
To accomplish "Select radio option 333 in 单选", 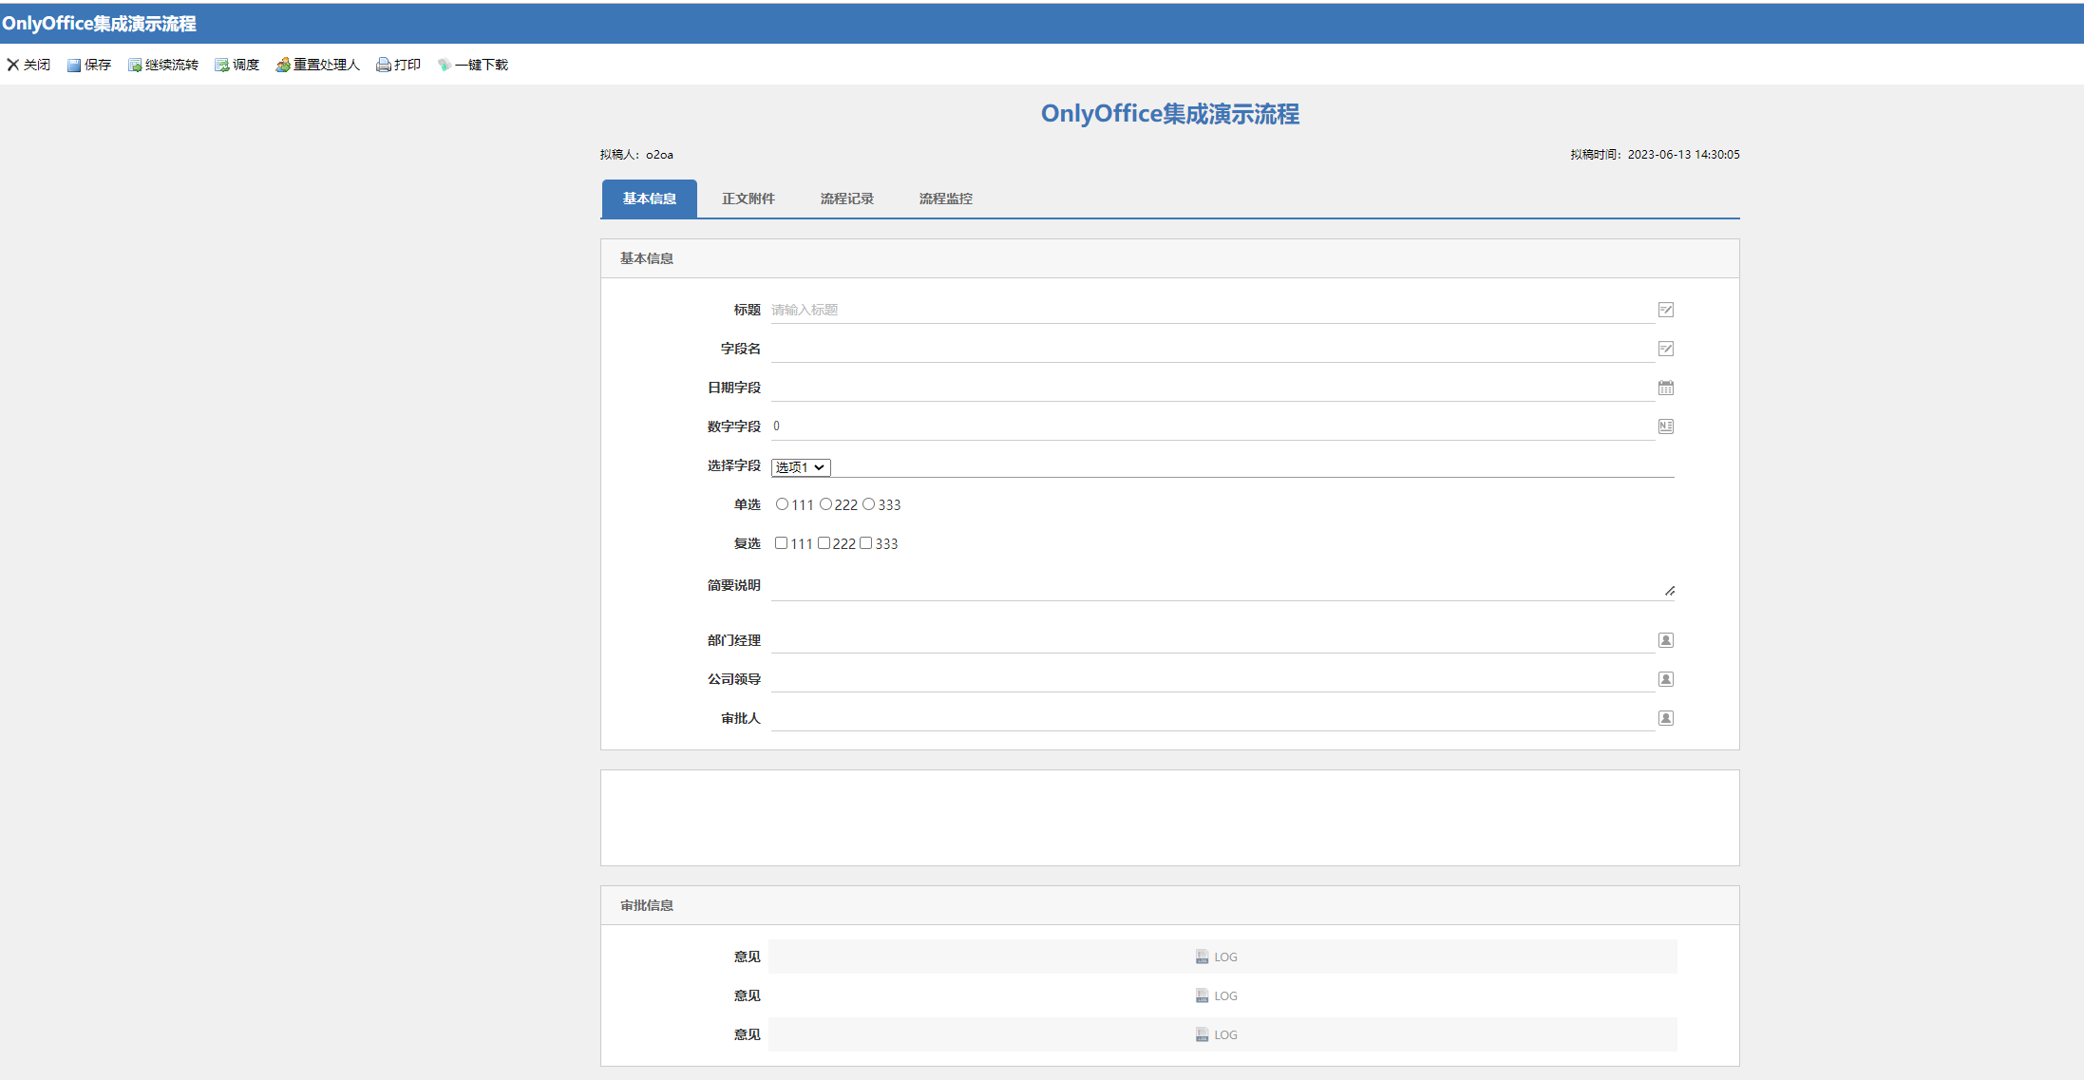I will 868,504.
